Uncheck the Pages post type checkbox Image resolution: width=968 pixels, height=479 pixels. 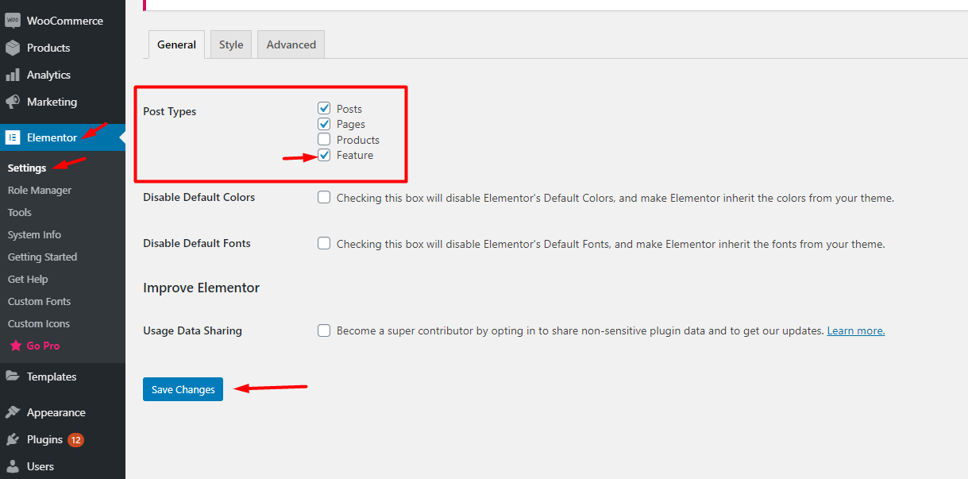(324, 124)
